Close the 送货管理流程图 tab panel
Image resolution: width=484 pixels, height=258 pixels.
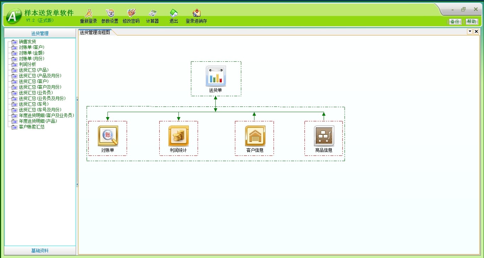(476, 32)
